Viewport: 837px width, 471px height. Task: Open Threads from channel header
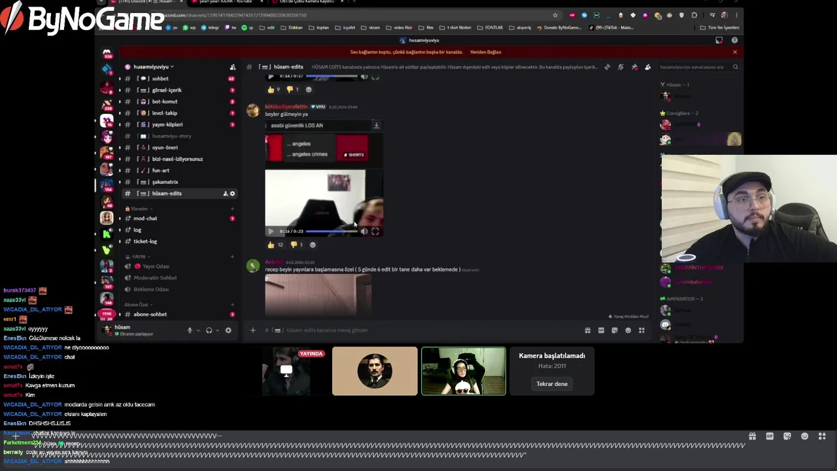point(607,67)
